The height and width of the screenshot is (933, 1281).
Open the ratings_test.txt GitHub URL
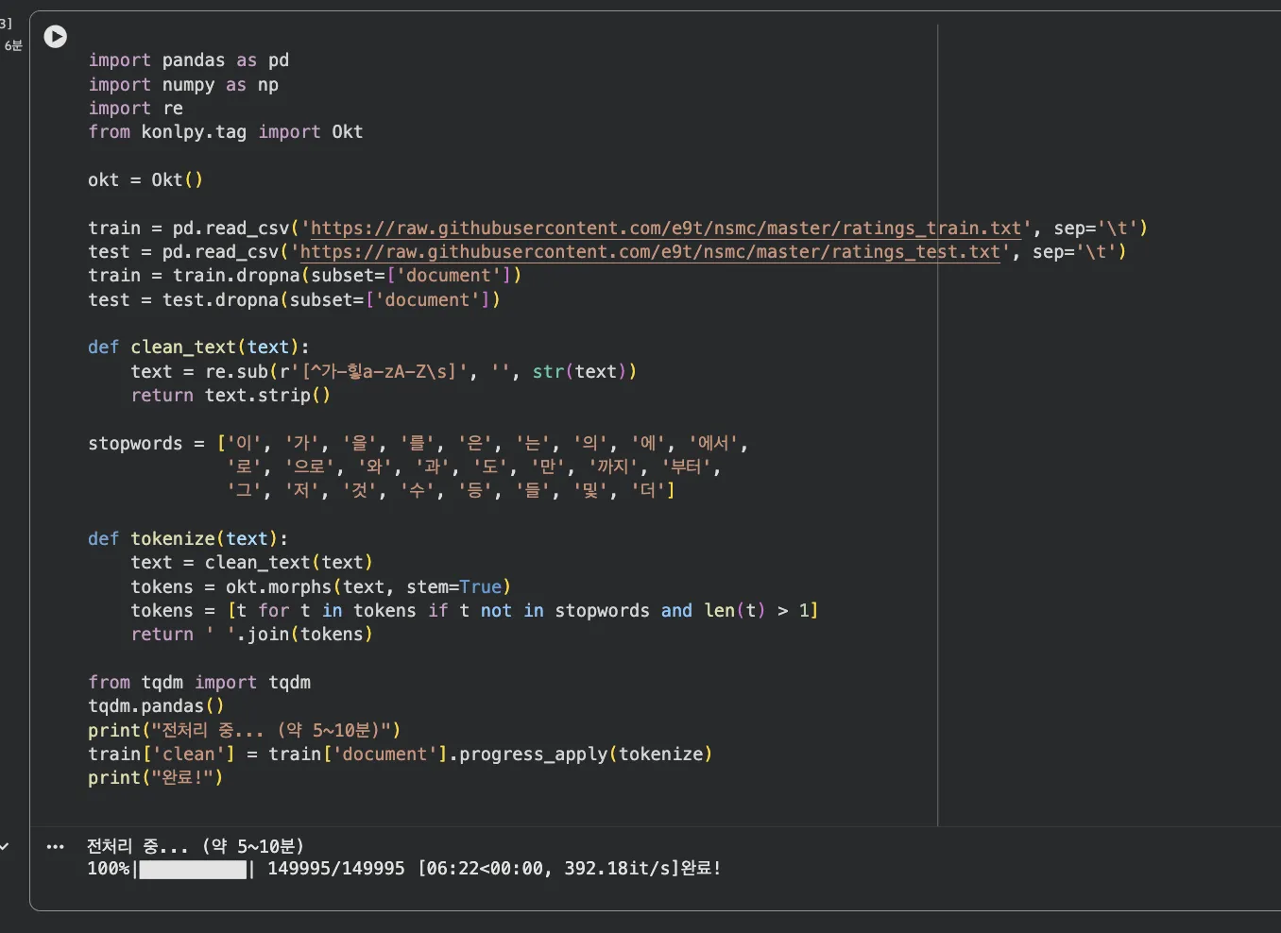click(649, 252)
